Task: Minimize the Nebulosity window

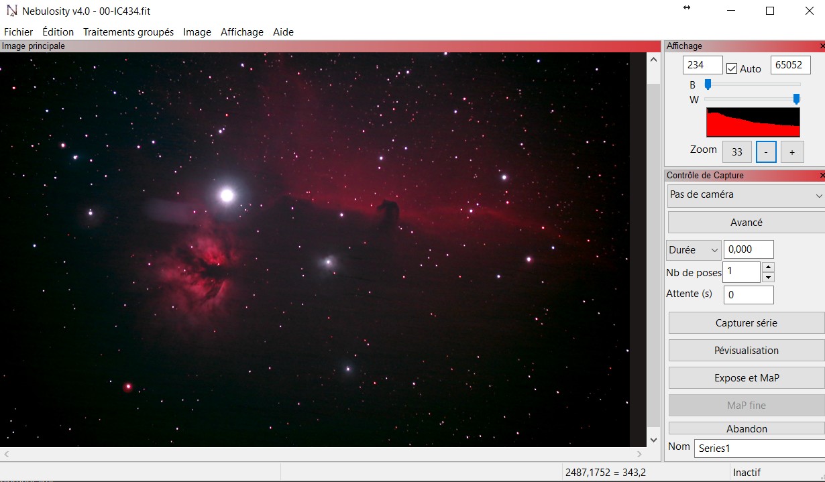Action: coord(731,11)
